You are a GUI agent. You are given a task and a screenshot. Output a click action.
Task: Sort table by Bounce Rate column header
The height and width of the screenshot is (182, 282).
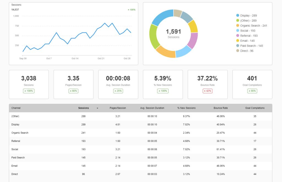(221, 108)
